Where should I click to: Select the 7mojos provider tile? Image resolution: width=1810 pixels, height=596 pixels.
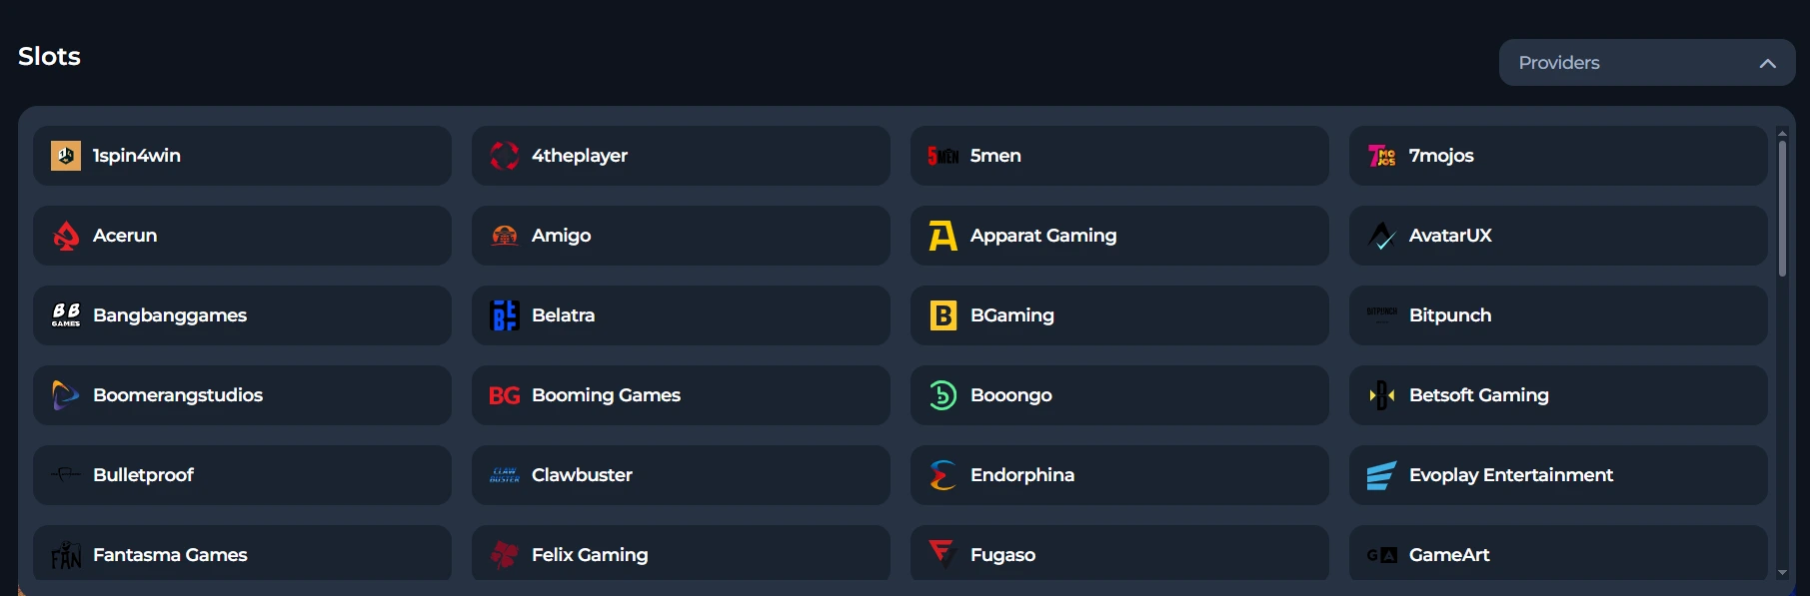(x=1556, y=156)
